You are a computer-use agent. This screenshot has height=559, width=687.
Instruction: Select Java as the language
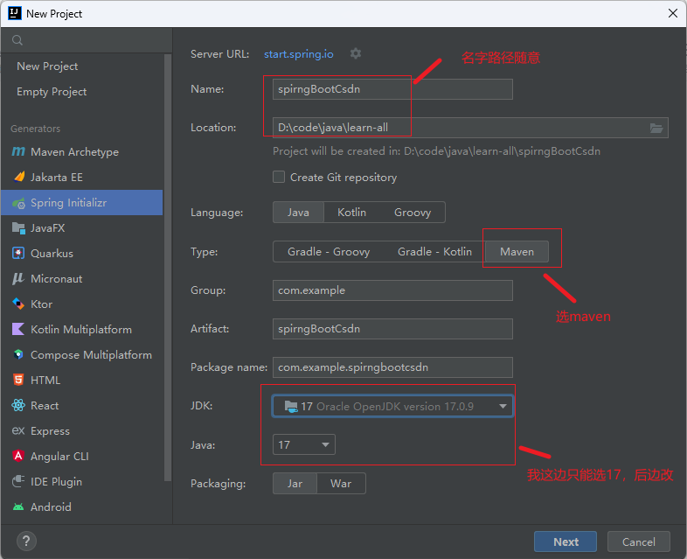coord(298,213)
